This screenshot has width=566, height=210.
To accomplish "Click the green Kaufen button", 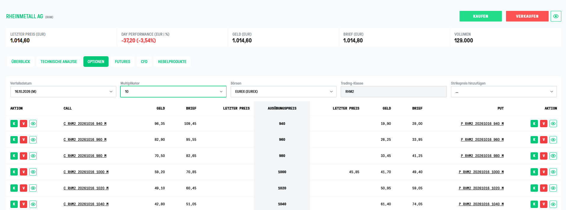I will [481, 16].
